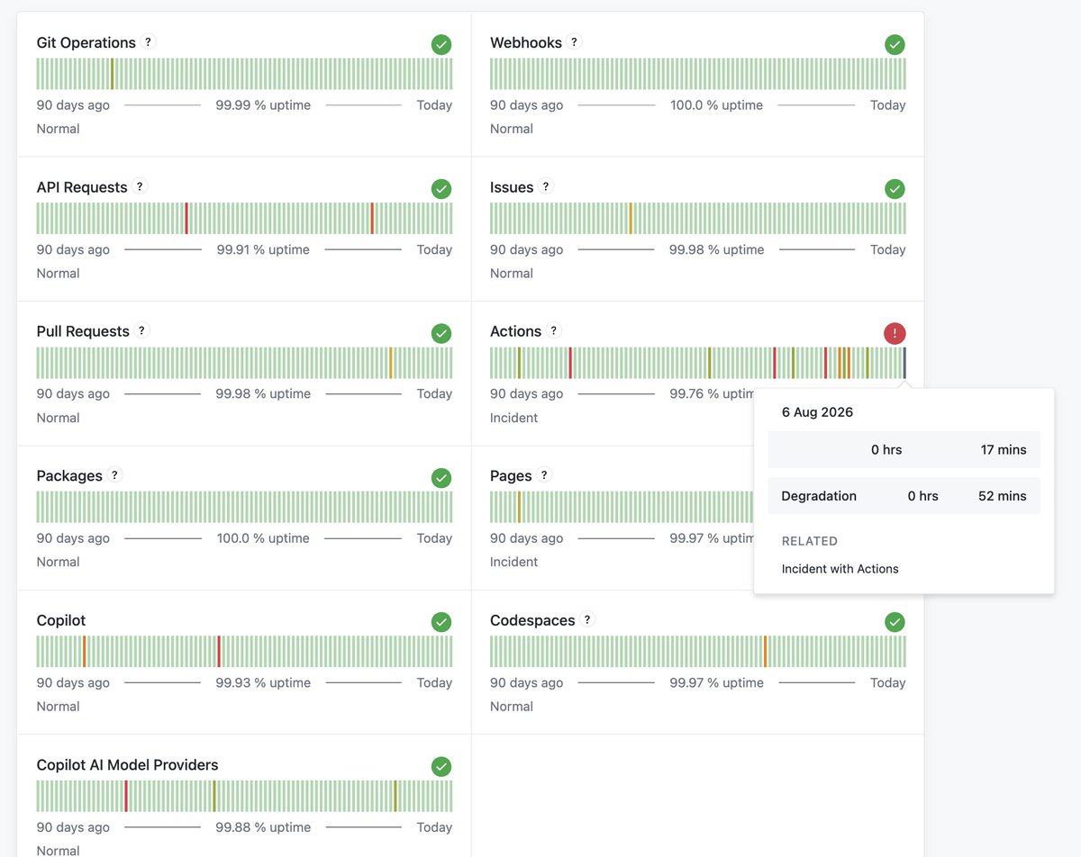Open the Codespaces help question mark
1081x857 pixels.
click(x=587, y=619)
